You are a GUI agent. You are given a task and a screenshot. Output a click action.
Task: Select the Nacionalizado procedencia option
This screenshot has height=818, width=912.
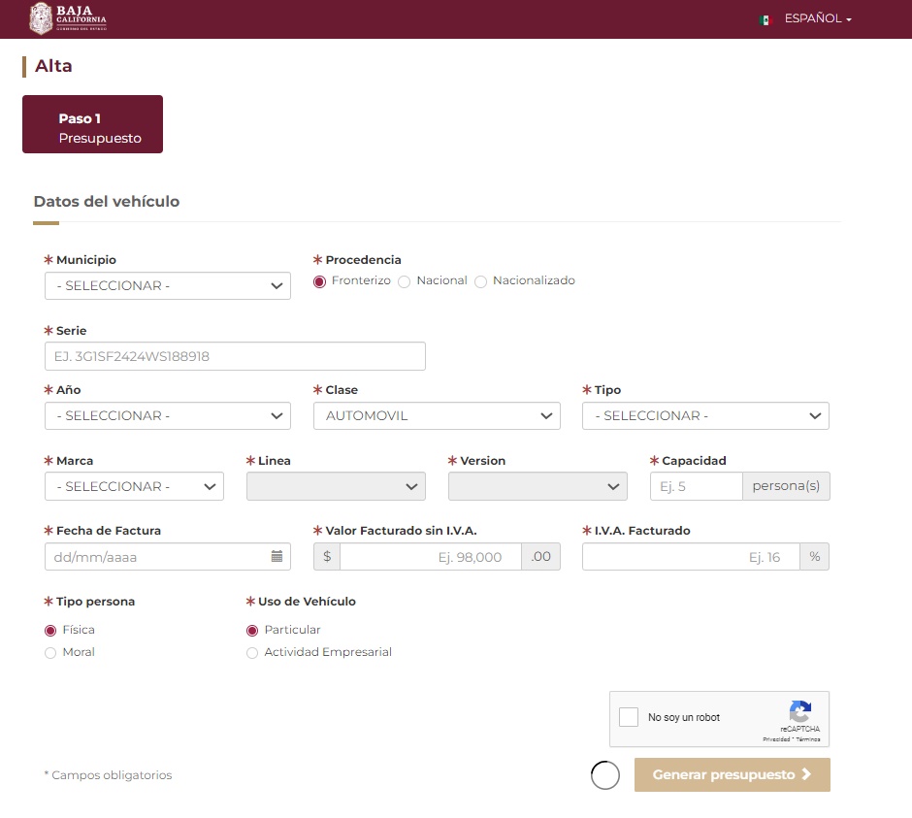480,281
